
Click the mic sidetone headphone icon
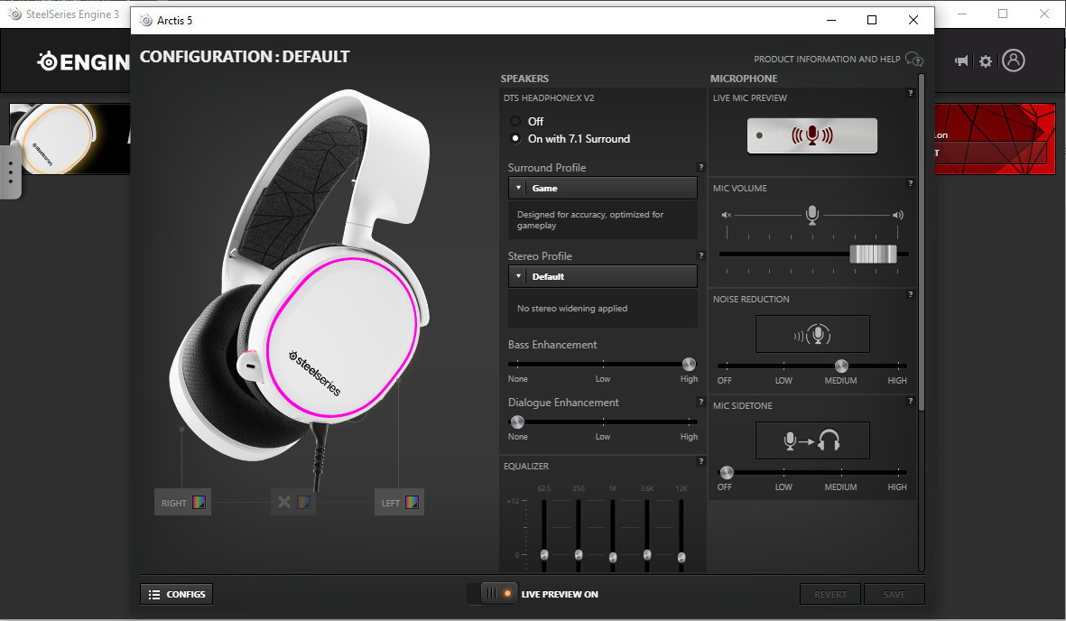pos(812,440)
